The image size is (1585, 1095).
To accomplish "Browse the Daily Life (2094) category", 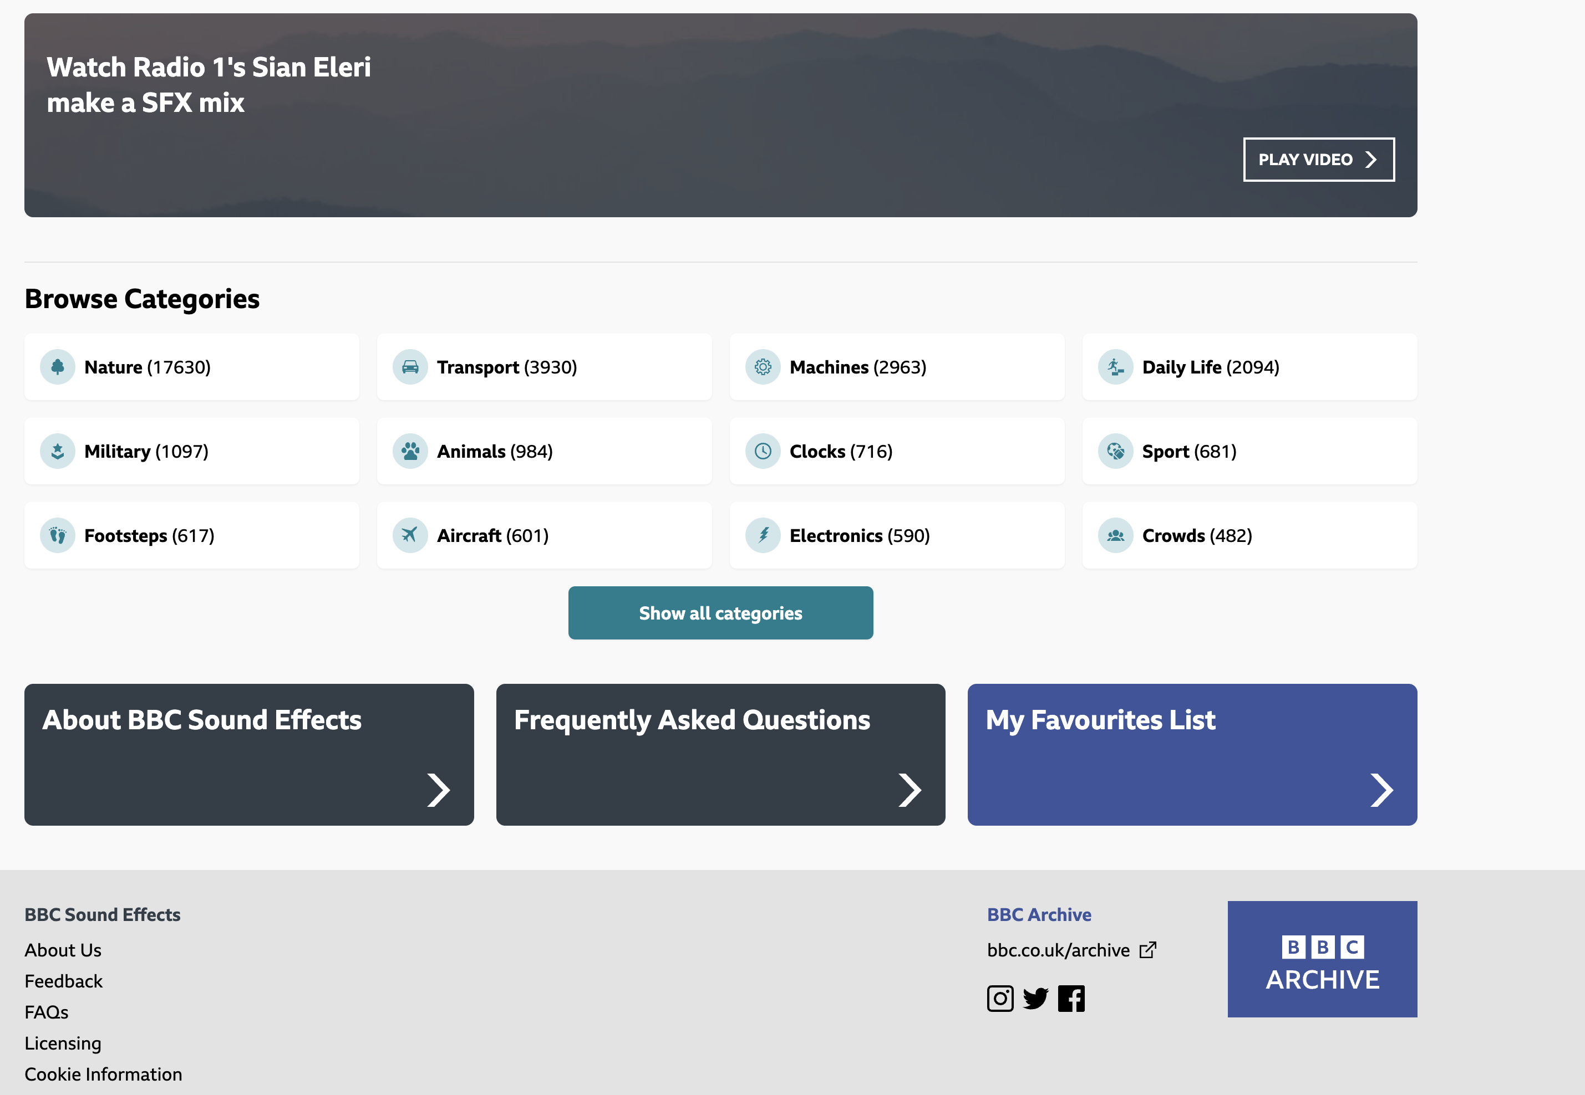I will [1249, 367].
